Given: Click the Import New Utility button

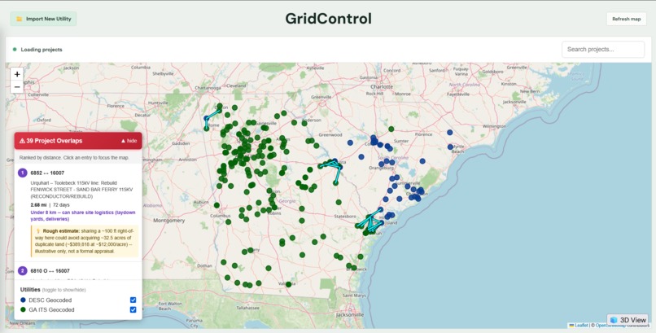Looking at the screenshot, I should 43,19.
